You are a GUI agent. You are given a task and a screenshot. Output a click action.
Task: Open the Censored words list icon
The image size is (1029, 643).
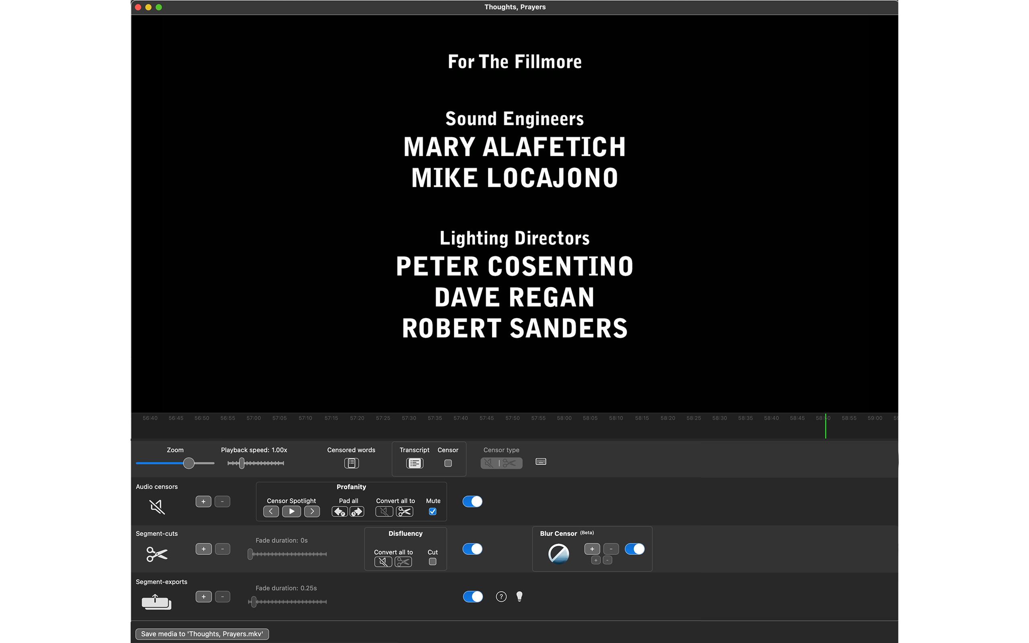click(x=351, y=463)
